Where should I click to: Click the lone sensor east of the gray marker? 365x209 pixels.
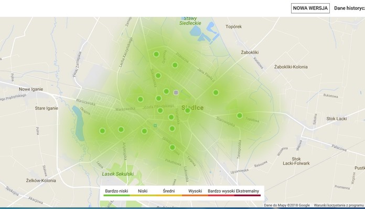(216, 92)
